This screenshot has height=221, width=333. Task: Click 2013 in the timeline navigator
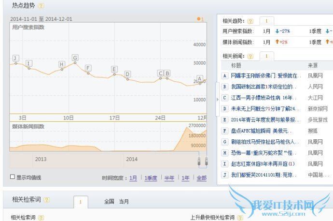click(x=41, y=159)
